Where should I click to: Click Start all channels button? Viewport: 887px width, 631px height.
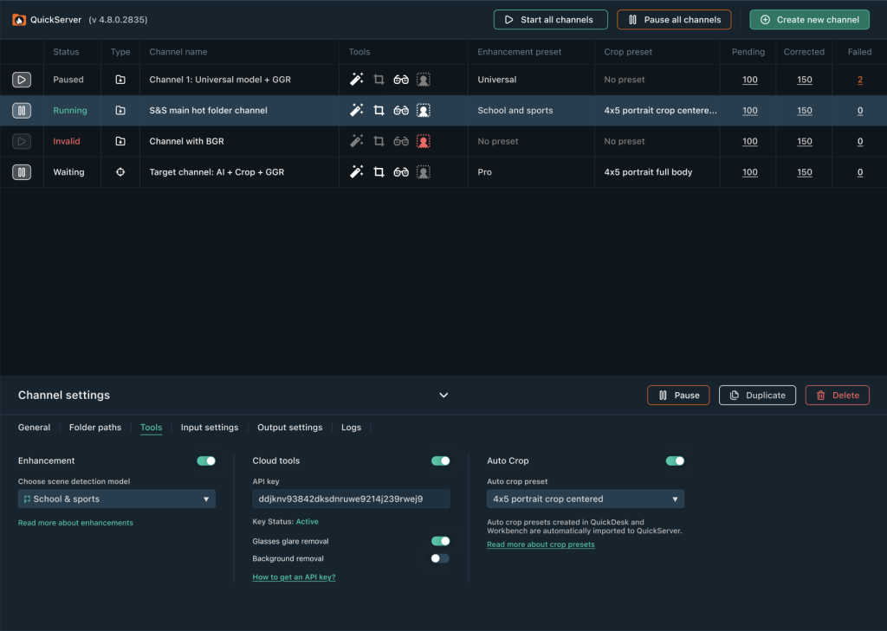(x=550, y=20)
